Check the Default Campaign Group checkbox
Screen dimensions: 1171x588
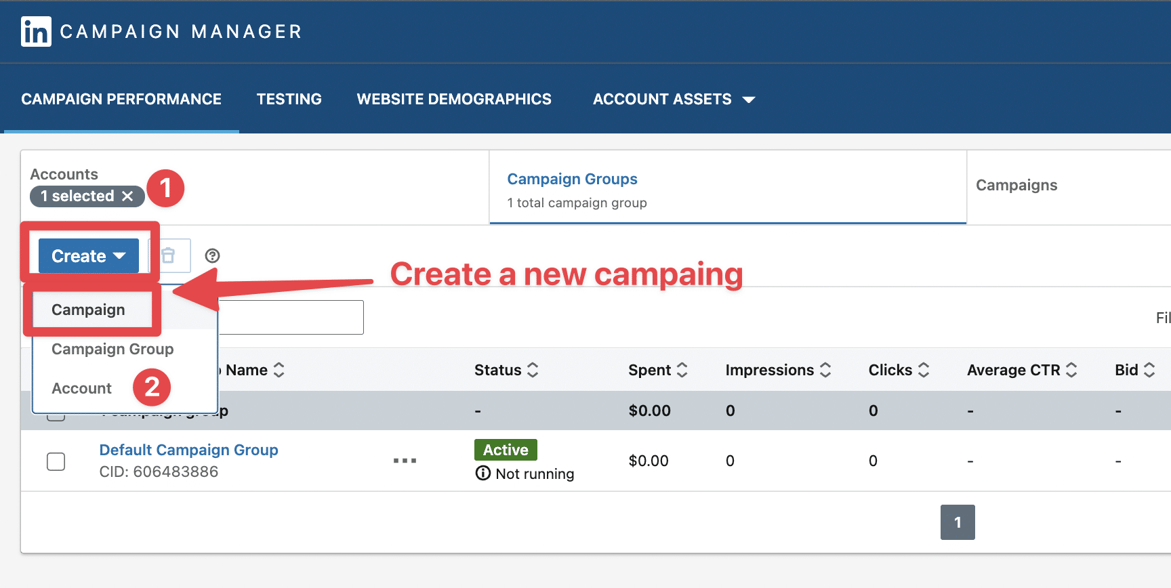[56, 461]
